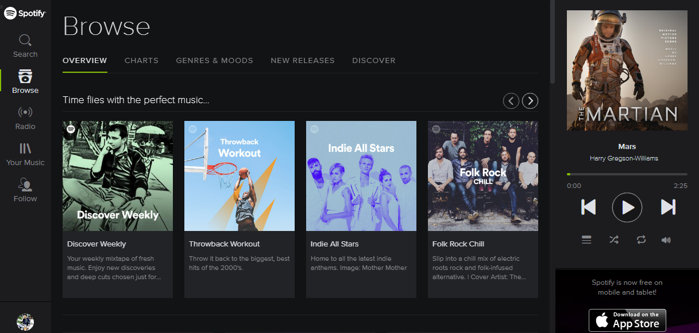Click the Folk Rock Chill title

[458, 244]
